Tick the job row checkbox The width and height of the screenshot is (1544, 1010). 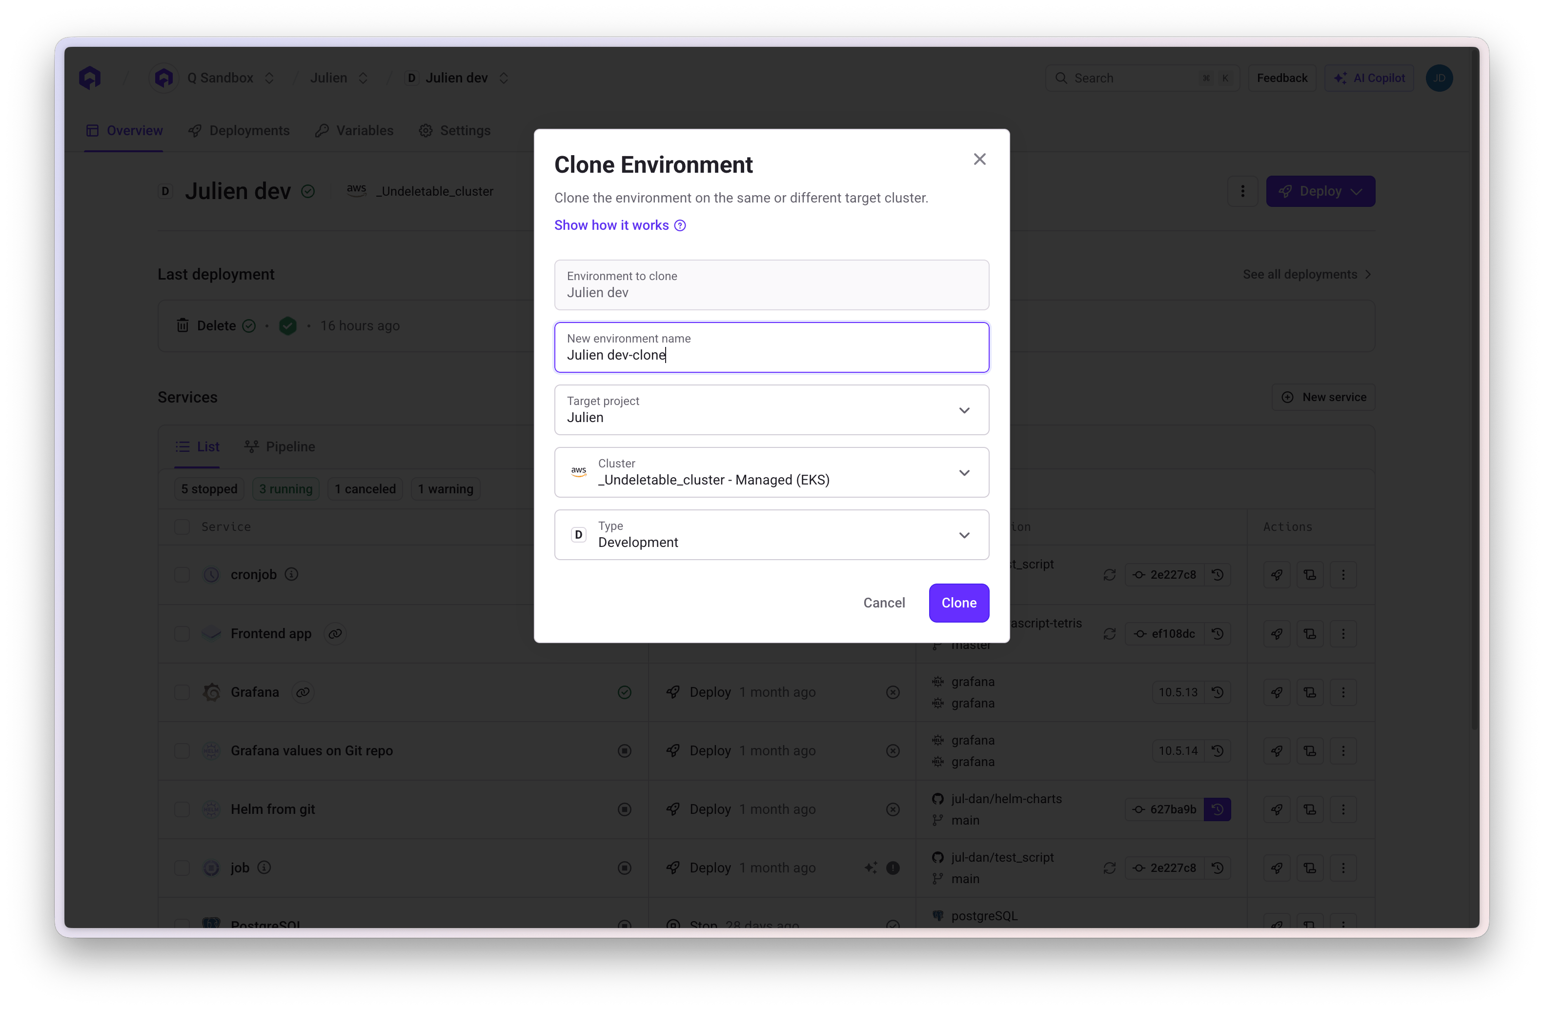[x=183, y=868]
